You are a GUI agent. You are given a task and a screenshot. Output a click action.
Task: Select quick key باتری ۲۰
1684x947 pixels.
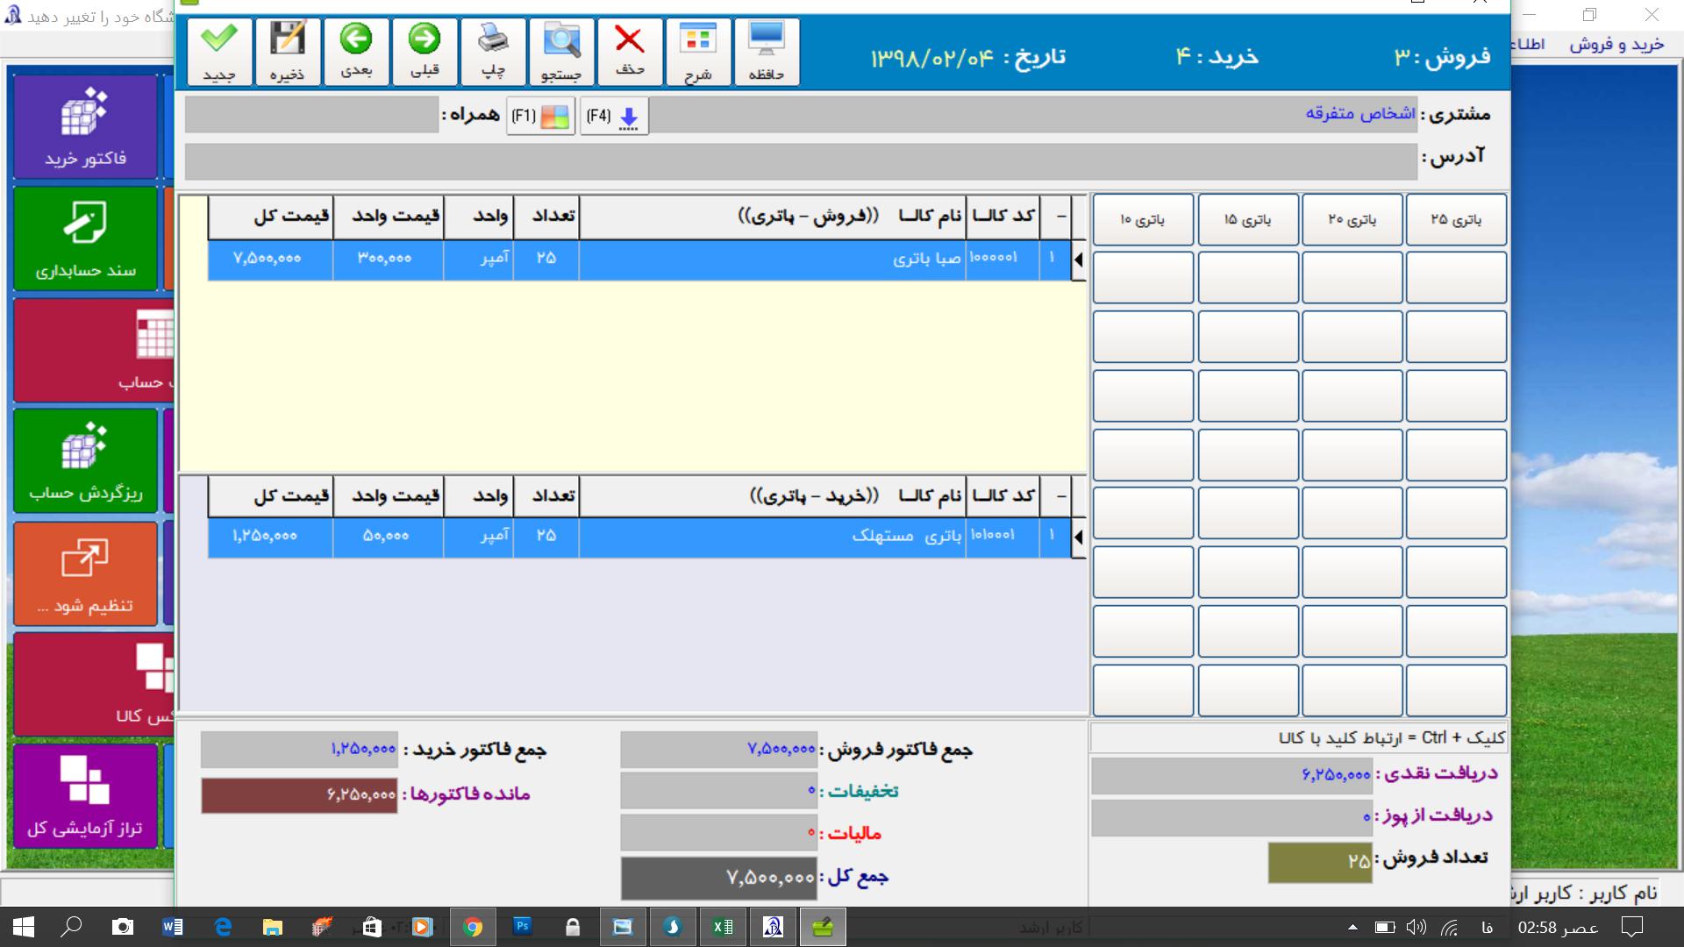(1352, 219)
